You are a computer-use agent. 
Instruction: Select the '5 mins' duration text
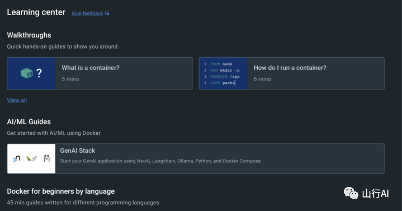pos(70,79)
